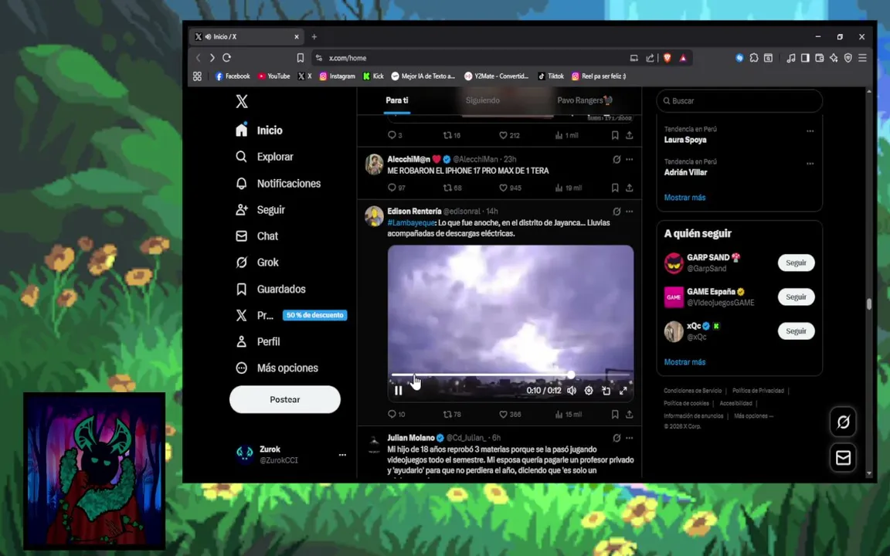Screen dimensions: 890x556
Task: Go to Inicio in the X sidebar
Action: [x=260, y=131]
